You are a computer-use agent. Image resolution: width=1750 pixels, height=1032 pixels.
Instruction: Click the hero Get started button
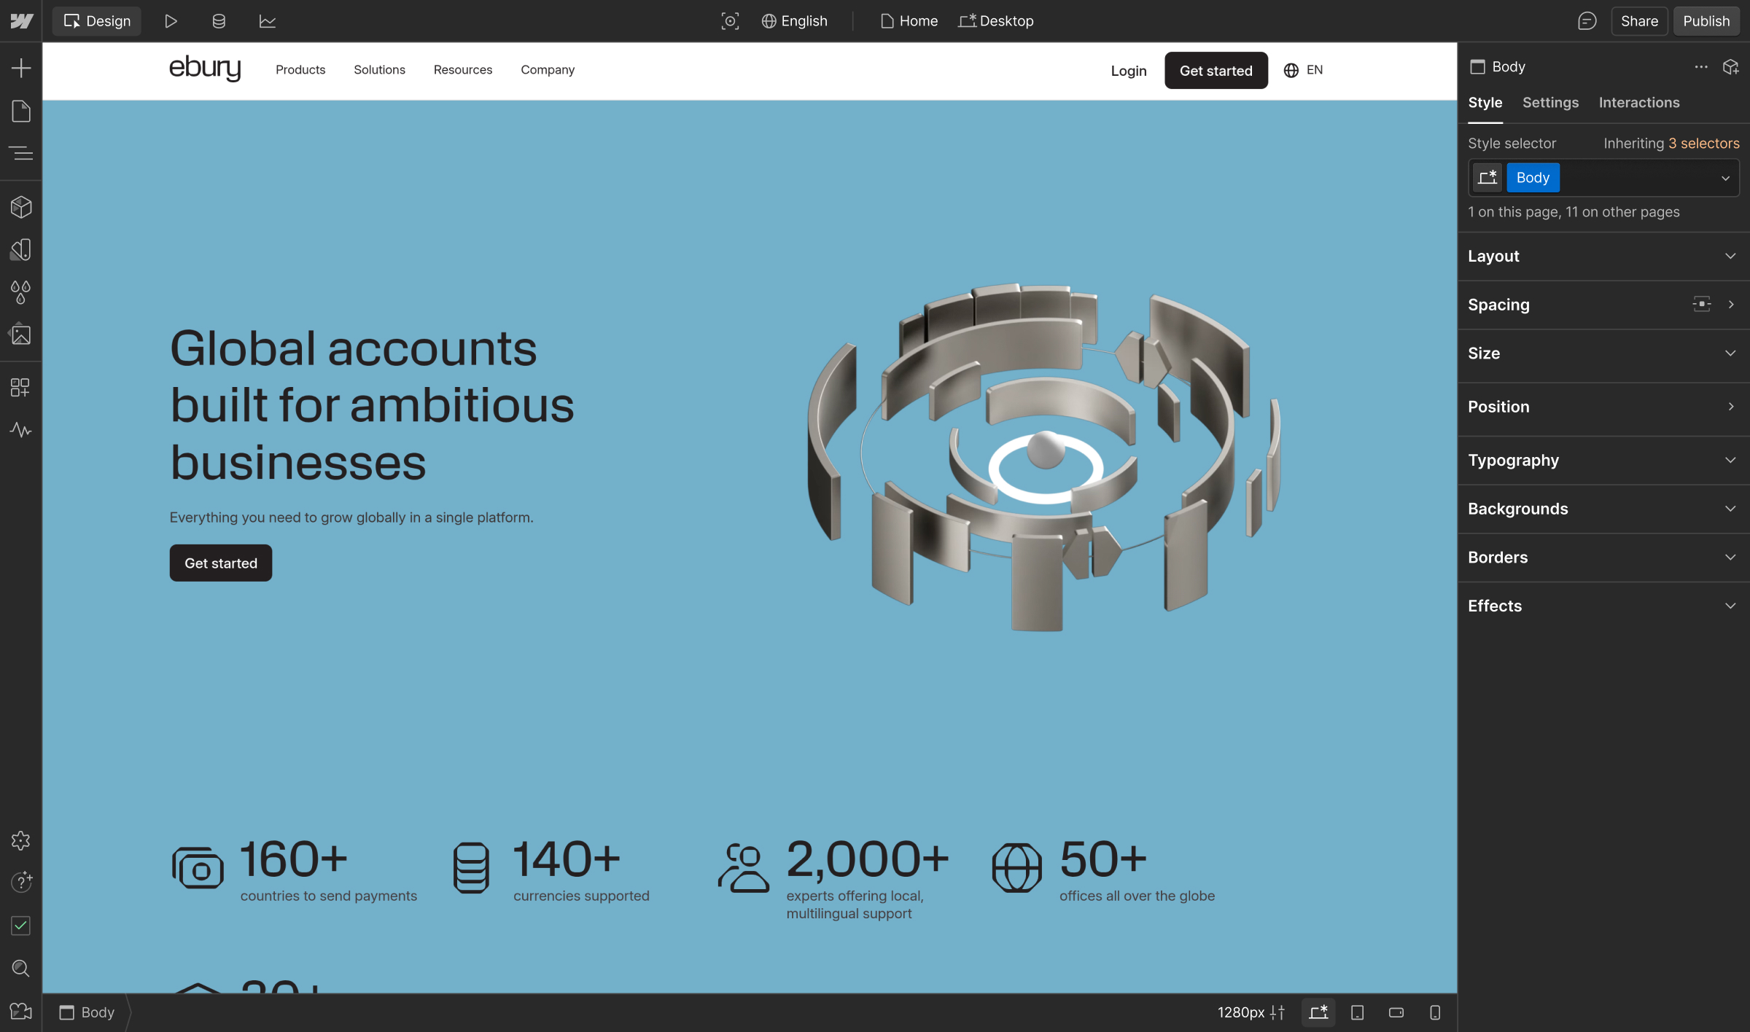(221, 563)
